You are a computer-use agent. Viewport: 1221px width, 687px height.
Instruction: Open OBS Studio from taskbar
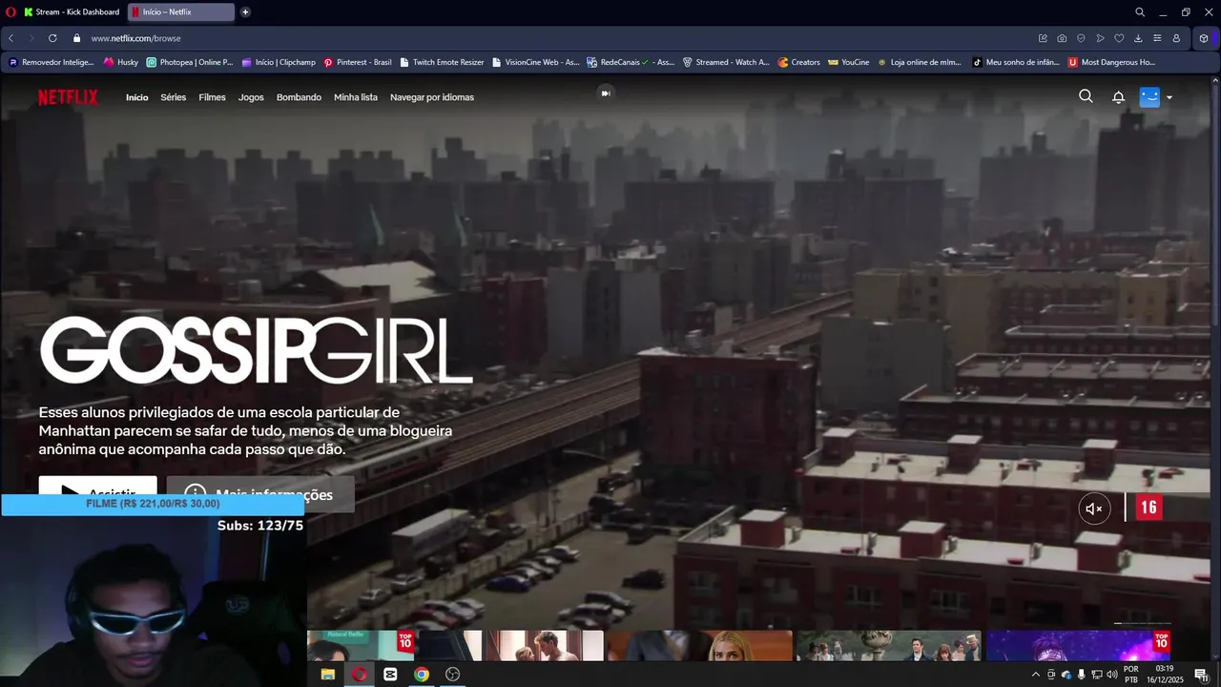453,674
